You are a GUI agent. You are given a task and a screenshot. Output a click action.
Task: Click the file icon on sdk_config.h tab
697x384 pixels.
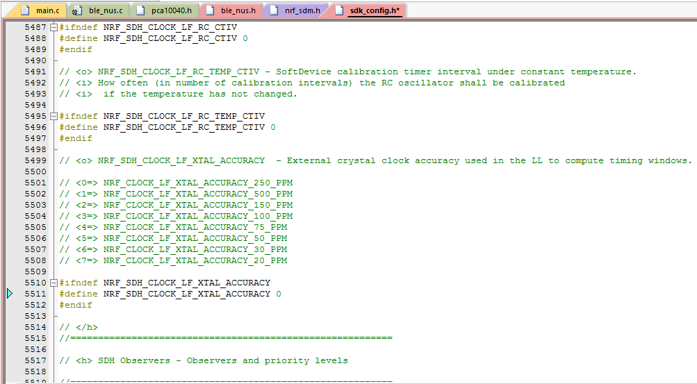coord(339,10)
